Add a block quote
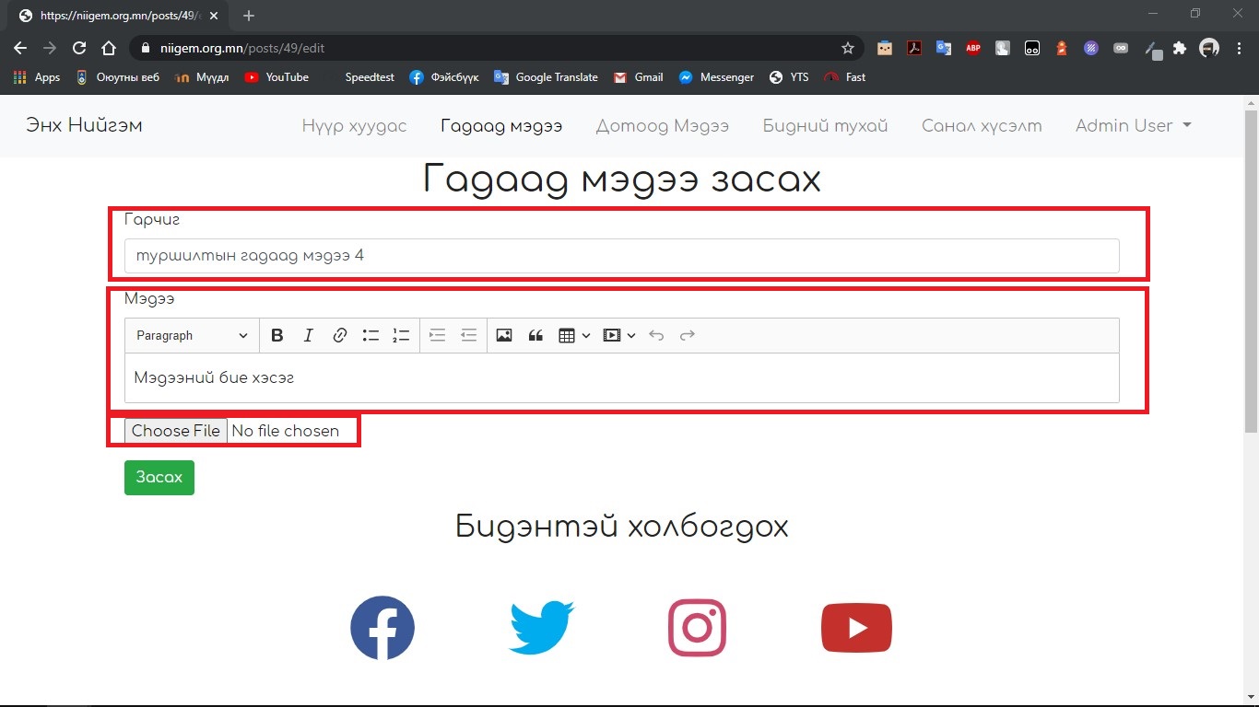This screenshot has width=1259, height=707. point(535,336)
